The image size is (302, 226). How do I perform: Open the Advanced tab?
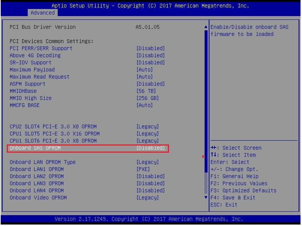[42, 13]
